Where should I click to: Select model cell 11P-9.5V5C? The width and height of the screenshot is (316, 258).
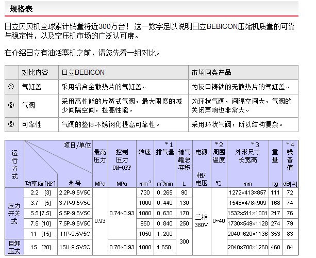[x=75, y=234]
